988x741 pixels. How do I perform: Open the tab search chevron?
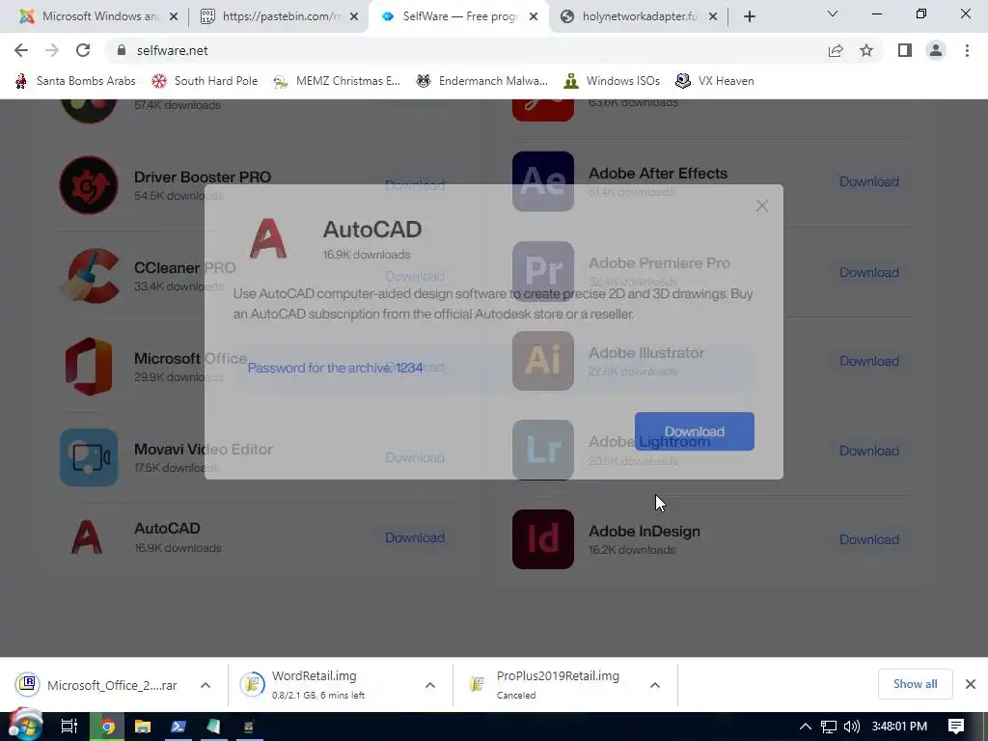tap(833, 14)
